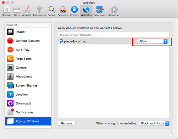
Task: Open the Privacy hand icon
Action: pos(74,10)
